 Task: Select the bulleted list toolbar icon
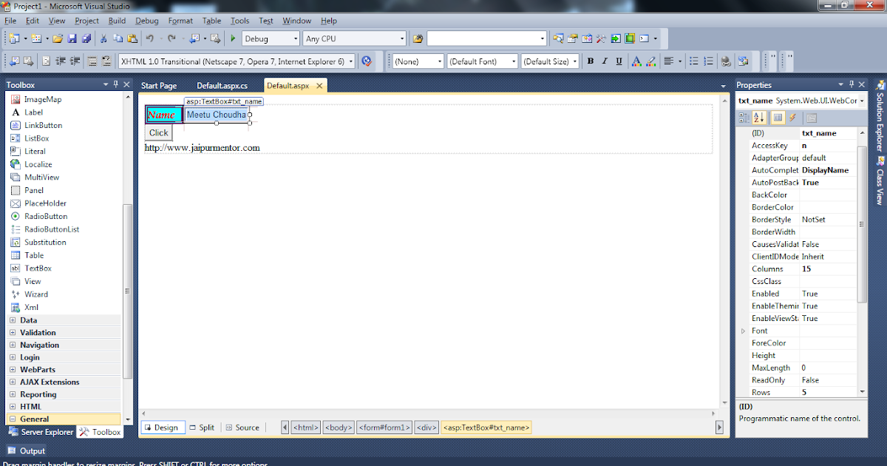(x=694, y=61)
